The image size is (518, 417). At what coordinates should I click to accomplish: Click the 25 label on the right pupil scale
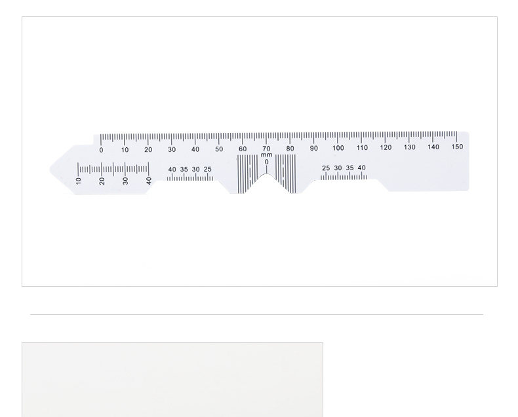[326, 168]
